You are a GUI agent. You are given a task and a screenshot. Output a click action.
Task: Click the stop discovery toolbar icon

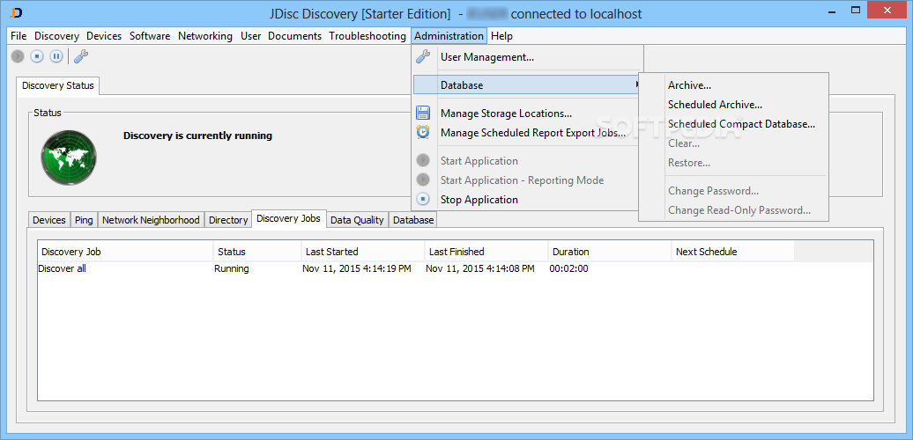pyautogui.click(x=37, y=56)
